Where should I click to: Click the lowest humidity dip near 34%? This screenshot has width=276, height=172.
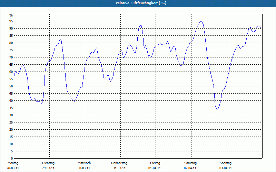[x=218, y=109]
